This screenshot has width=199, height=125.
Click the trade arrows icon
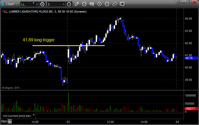coord(115,4)
